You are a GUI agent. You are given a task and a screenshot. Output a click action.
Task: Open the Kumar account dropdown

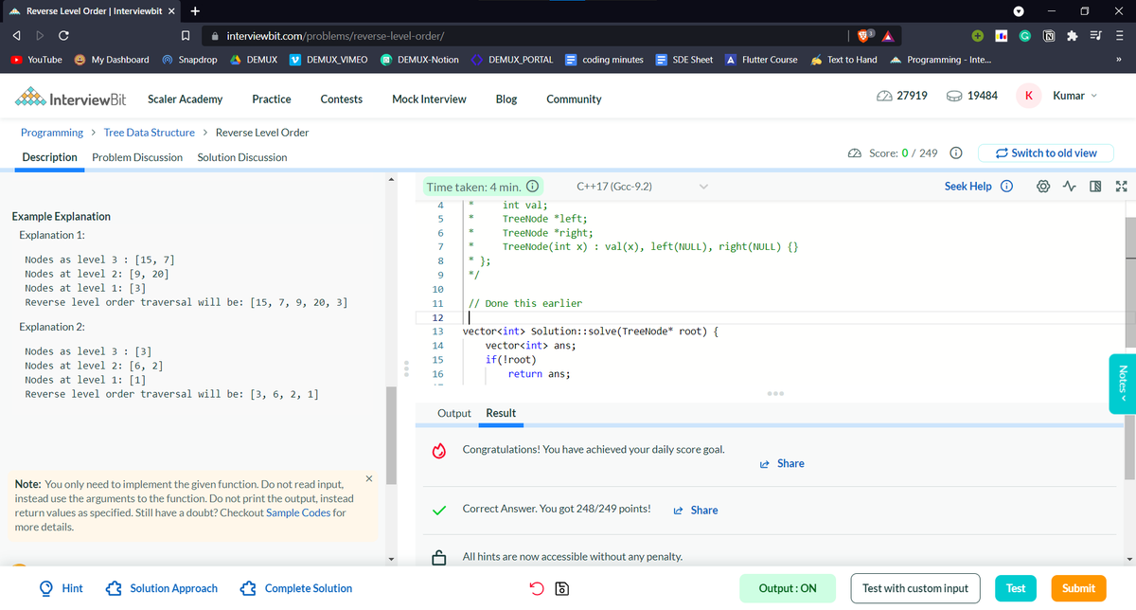1074,96
